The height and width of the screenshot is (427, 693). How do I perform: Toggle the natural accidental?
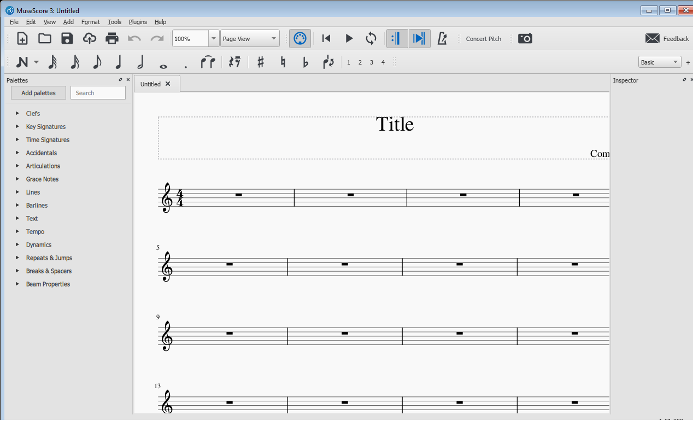tap(283, 62)
